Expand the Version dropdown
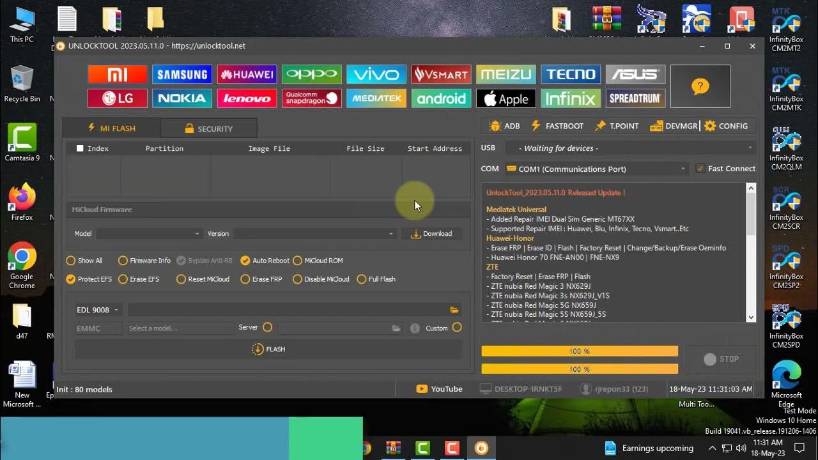 click(314, 234)
